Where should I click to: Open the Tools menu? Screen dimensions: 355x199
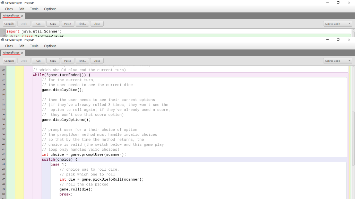(x=34, y=46)
